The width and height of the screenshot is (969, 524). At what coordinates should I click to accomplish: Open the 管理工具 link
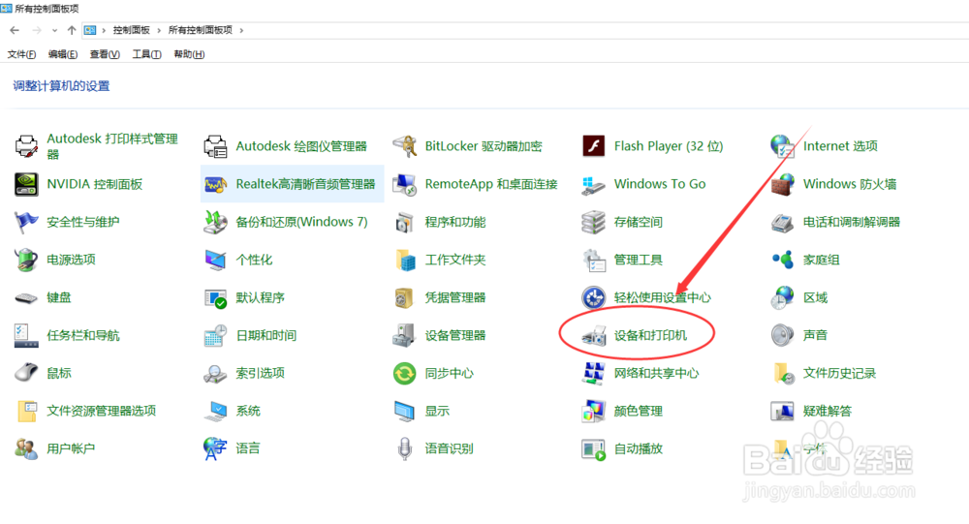pos(639,260)
